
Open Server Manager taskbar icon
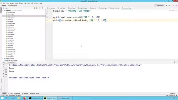8,98
